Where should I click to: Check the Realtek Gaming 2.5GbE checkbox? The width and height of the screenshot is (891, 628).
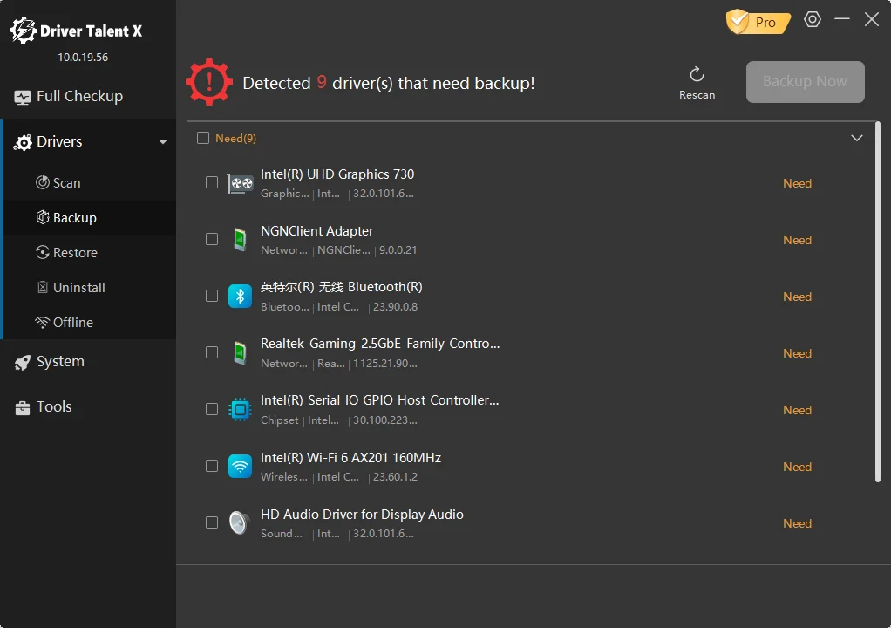pyautogui.click(x=211, y=352)
